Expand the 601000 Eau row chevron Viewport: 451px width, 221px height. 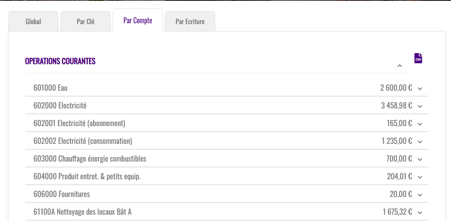pyautogui.click(x=420, y=89)
